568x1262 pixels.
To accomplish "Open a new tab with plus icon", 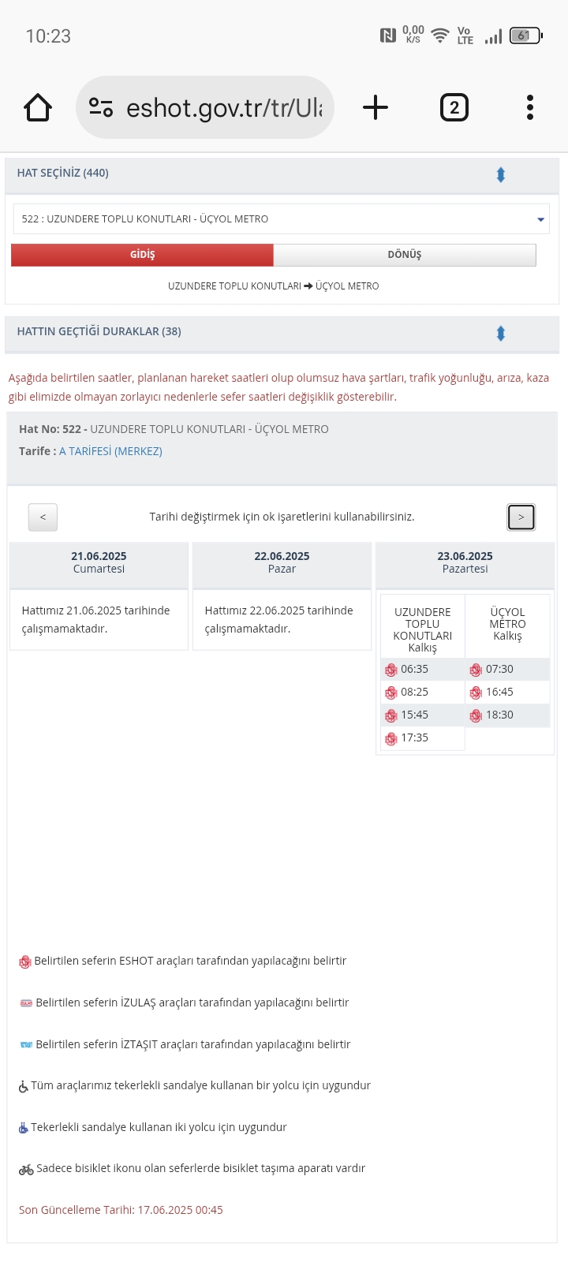I will 376,107.
